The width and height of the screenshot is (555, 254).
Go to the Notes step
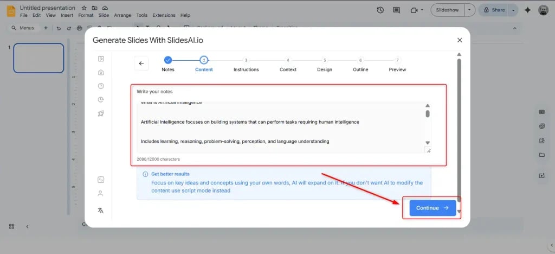[x=168, y=64]
